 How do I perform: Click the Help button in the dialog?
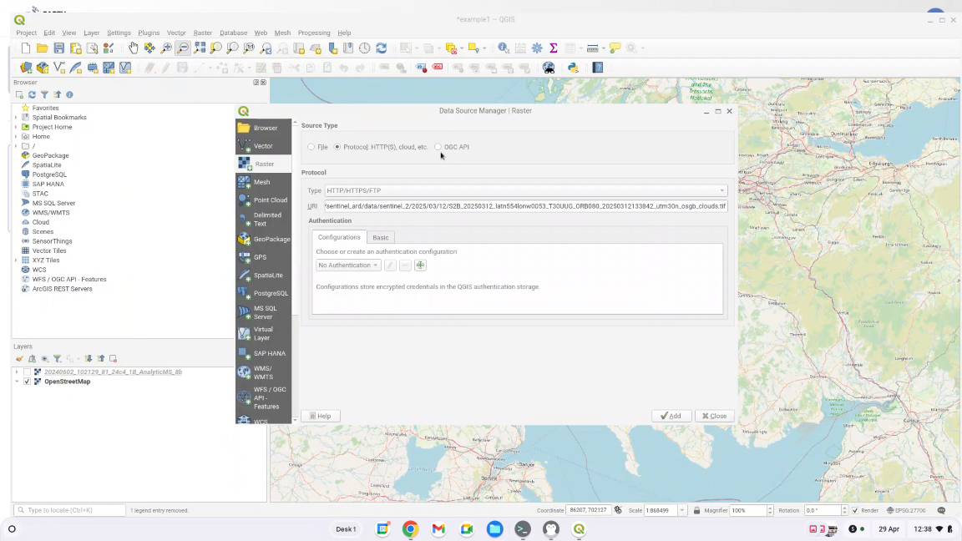tap(321, 416)
